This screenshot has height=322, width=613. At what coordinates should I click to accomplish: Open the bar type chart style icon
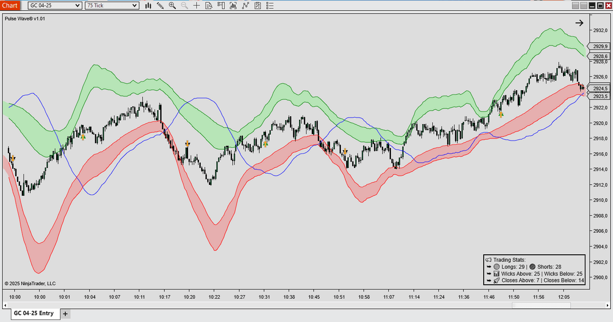click(x=148, y=6)
